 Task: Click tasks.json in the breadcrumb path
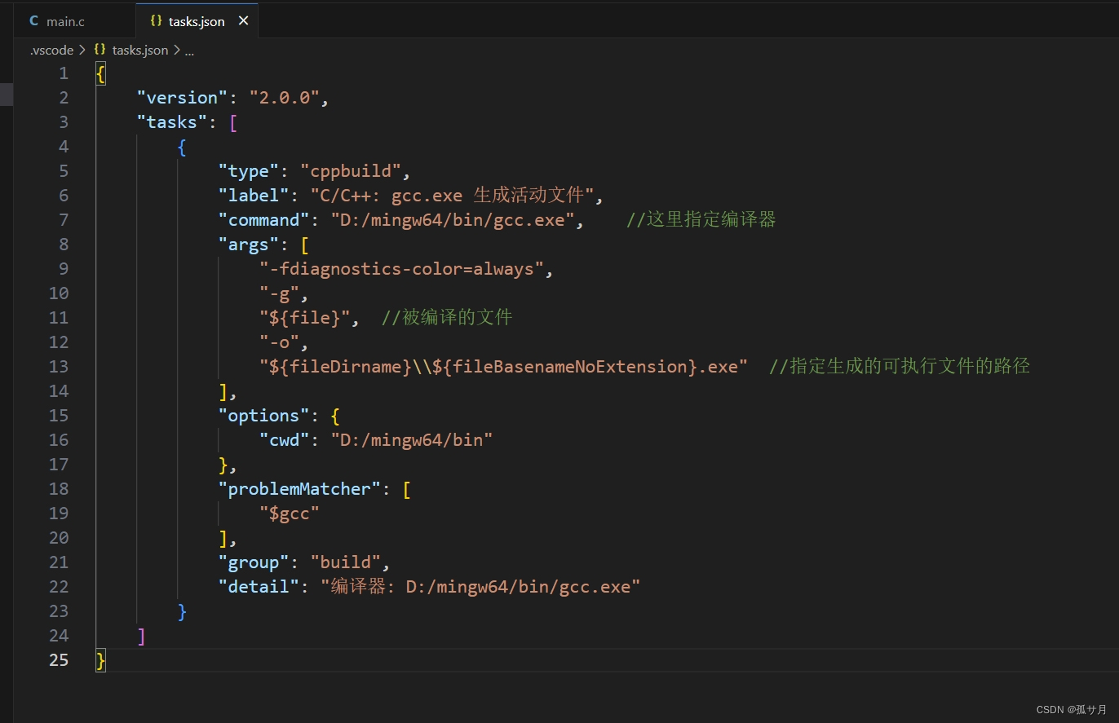[x=140, y=51]
